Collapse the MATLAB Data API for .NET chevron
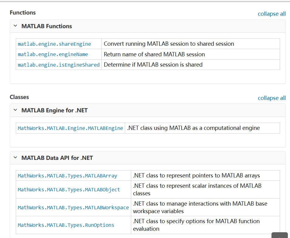 (x=15, y=158)
